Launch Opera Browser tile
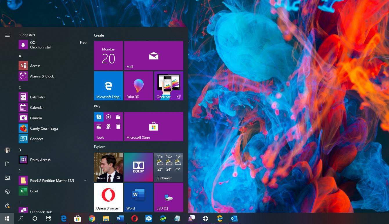 (x=108, y=197)
